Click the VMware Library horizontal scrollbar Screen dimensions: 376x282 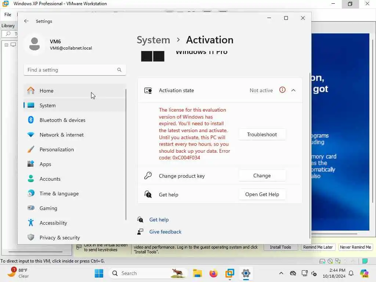point(36,252)
